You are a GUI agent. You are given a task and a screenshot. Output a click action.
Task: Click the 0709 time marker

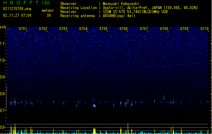point(184,29)
